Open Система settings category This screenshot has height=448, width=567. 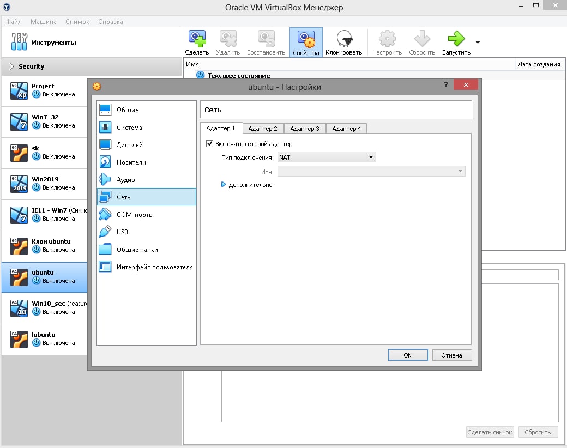[147, 128]
